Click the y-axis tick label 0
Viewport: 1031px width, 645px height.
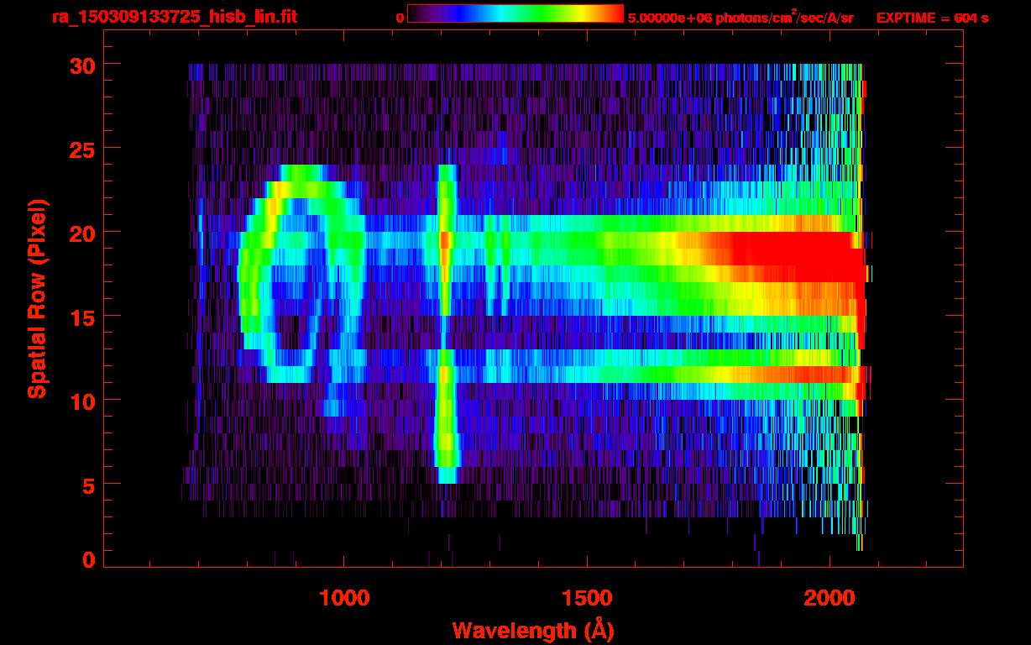(88, 559)
